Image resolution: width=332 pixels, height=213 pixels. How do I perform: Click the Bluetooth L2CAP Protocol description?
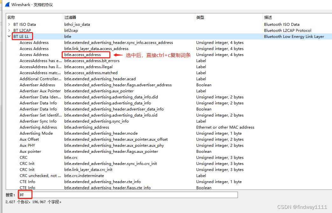287,30
